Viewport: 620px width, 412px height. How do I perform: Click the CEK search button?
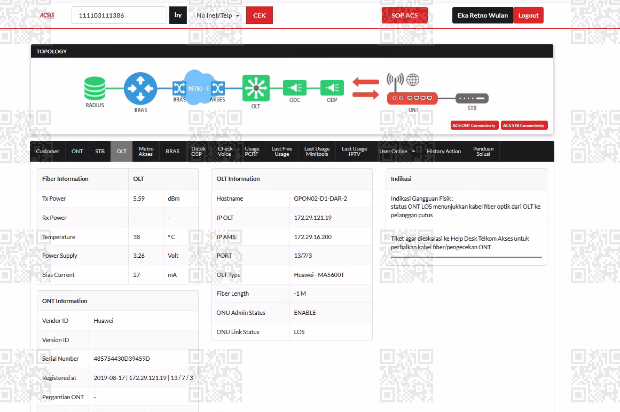tap(260, 15)
